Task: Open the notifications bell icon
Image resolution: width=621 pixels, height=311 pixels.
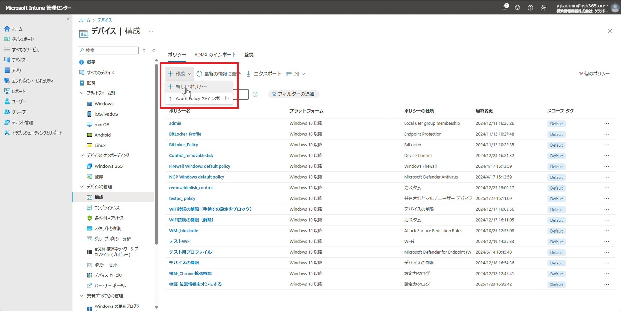Action: click(x=505, y=7)
